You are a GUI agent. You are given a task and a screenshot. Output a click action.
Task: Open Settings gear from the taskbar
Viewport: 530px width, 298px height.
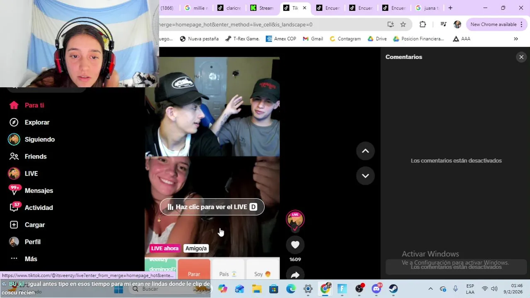point(308,289)
